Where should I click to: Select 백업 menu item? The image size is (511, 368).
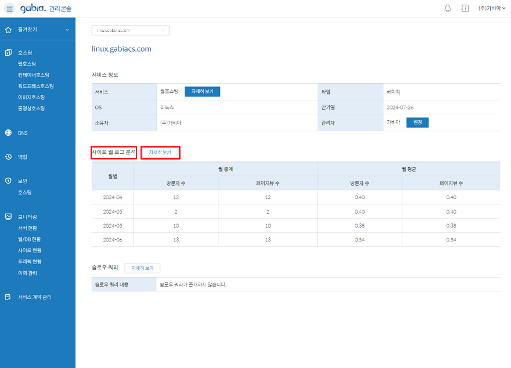click(23, 157)
